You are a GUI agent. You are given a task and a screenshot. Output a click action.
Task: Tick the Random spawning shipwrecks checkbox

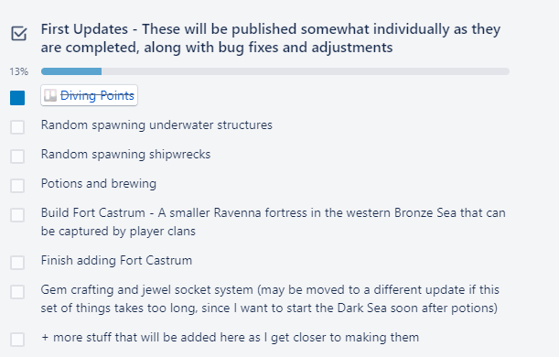pyautogui.click(x=17, y=157)
